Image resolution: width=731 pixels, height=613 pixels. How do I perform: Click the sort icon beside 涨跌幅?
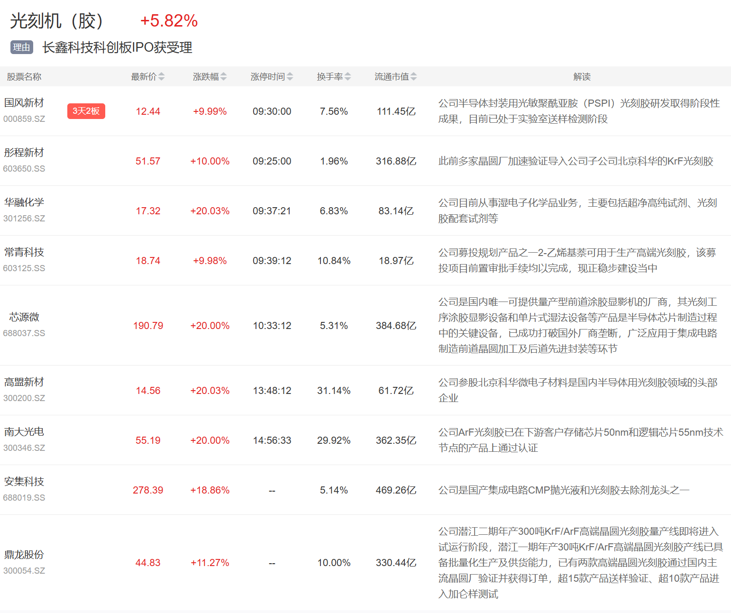click(x=223, y=76)
